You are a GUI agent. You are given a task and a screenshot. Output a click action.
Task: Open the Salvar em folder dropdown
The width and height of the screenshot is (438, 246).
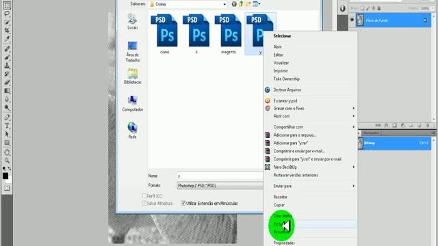(224, 4)
